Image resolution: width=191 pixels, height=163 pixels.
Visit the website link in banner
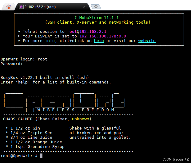147,41
